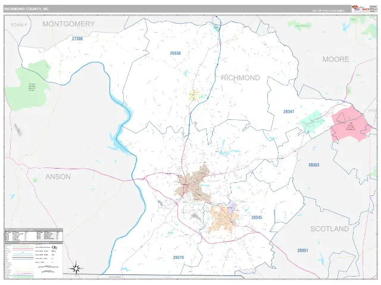Select ZIP code label 27306
The width and height of the screenshot is (381, 285).
(77, 39)
